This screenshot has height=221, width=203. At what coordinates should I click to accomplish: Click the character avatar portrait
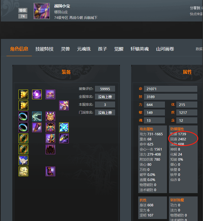42,11
